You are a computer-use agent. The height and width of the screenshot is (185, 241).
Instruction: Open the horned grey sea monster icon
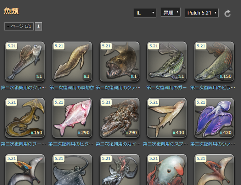(x=119, y=170)
